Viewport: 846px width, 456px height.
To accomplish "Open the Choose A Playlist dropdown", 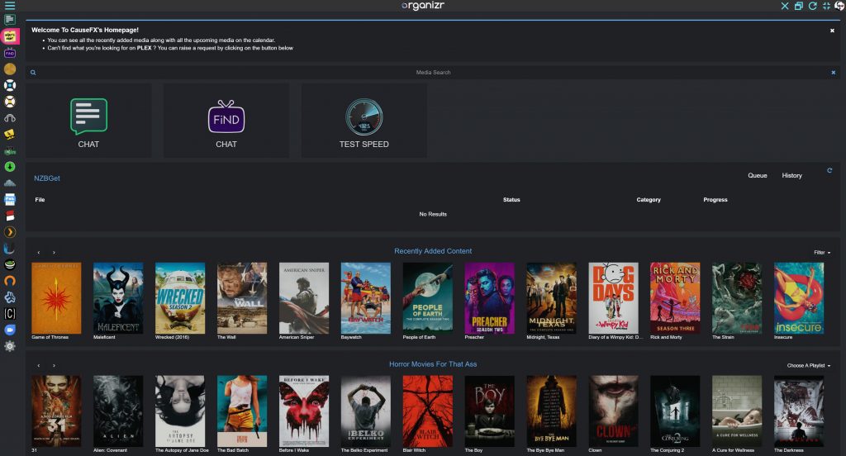I will click(808, 366).
